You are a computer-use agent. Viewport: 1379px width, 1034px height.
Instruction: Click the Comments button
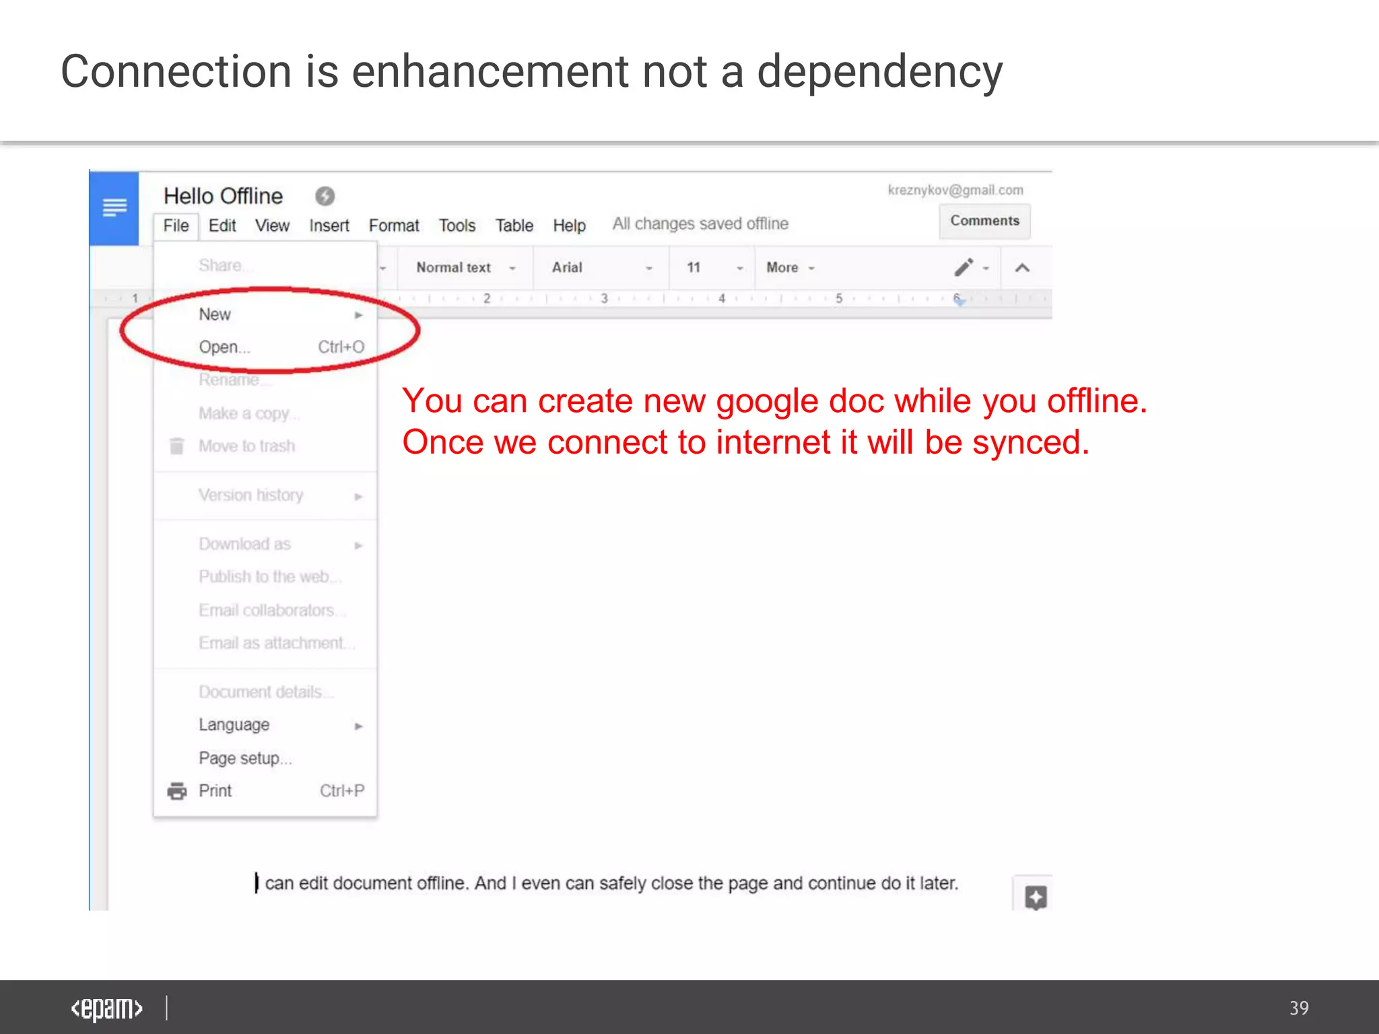[x=984, y=221]
